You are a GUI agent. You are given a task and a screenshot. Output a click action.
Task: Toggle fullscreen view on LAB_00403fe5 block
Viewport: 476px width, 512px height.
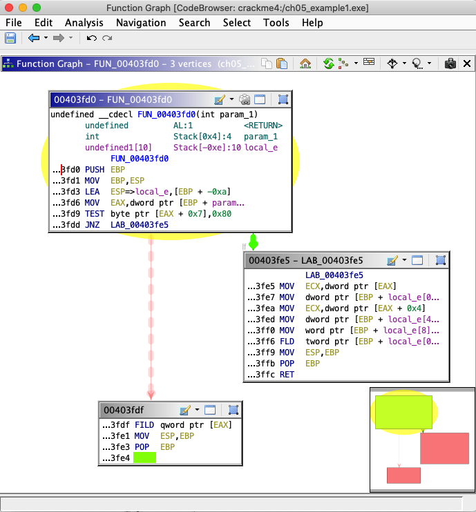pyautogui.click(x=417, y=260)
